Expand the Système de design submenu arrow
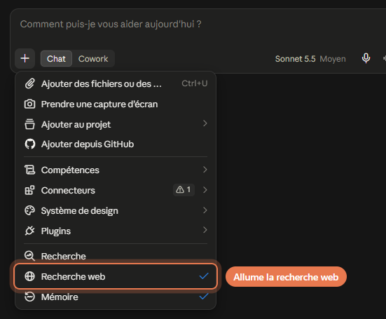 [x=205, y=210]
